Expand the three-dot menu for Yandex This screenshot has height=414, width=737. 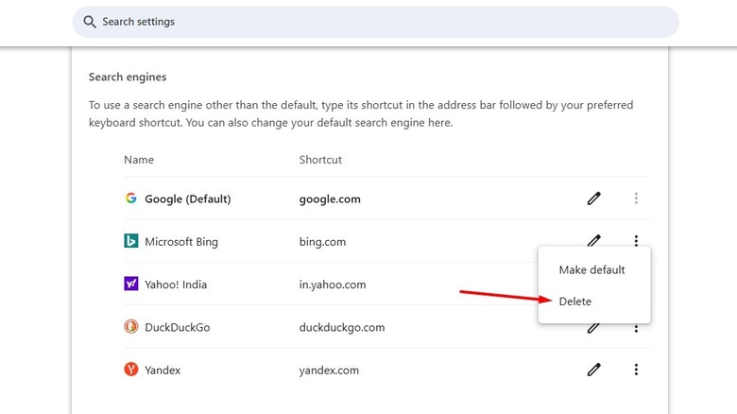(x=636, y=370)
